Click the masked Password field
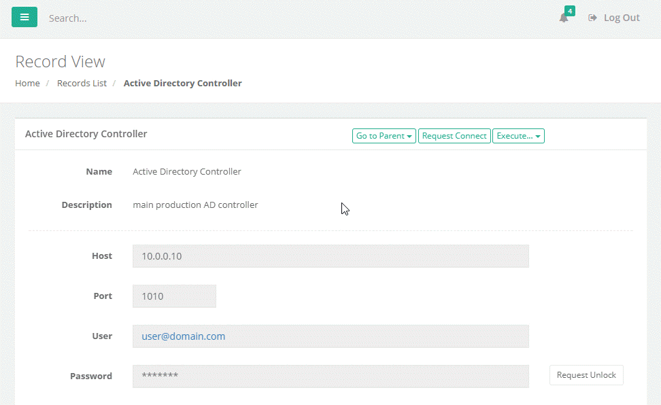661x405 pixels. (x=330, y=376)
